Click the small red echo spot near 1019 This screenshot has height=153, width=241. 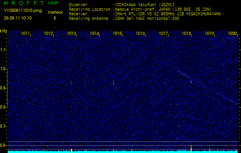(x=210, y=82)
